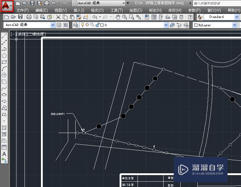Select the Rectangle drawing tool
241x187 pixels.
(4, 63)
